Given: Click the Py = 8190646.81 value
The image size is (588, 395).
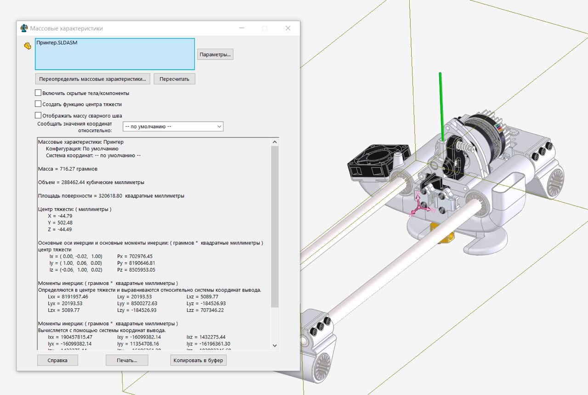Looking at the screenshot, I should click(x=136, y=263).
